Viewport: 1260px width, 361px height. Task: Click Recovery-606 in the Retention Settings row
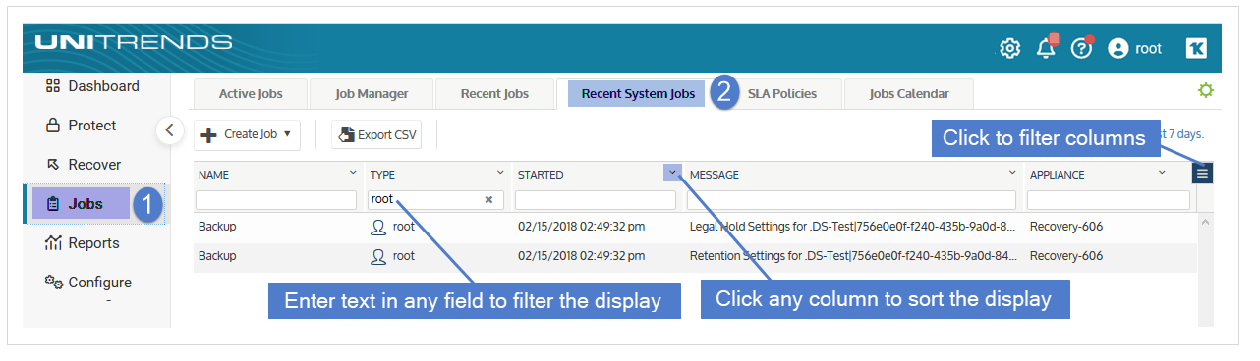pos(1066,256)
